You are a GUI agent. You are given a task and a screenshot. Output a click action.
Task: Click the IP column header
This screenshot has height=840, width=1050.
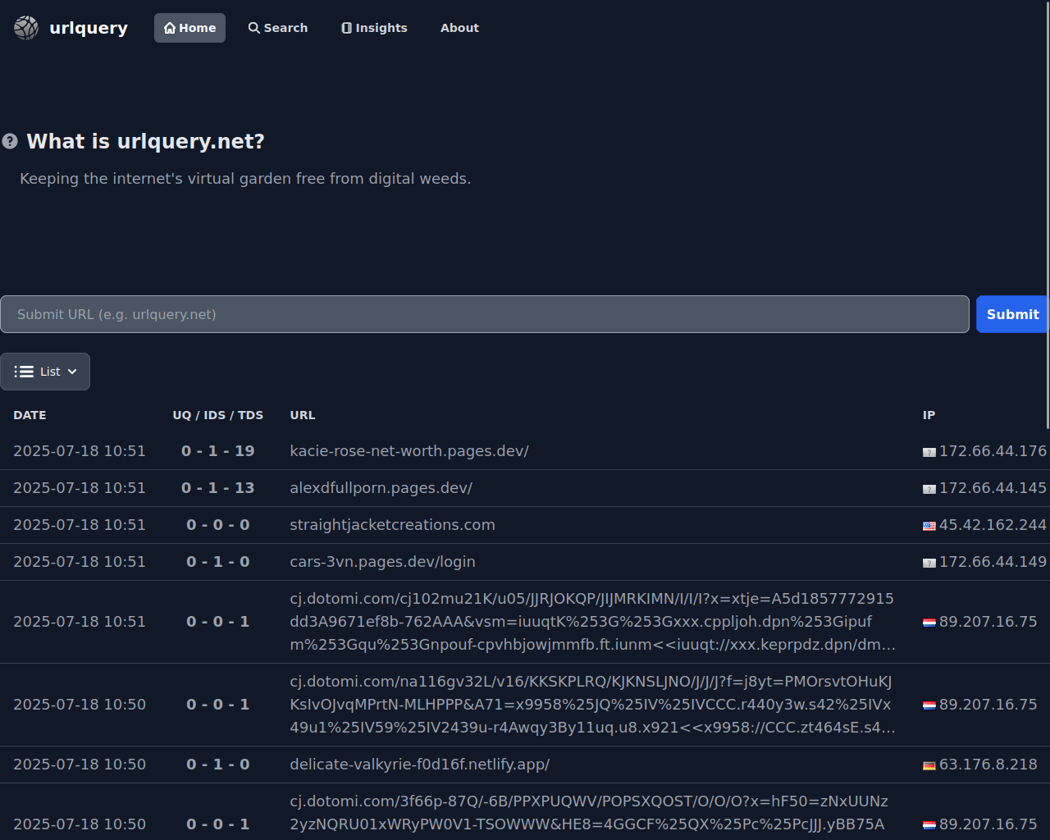(x=929, y=415)
